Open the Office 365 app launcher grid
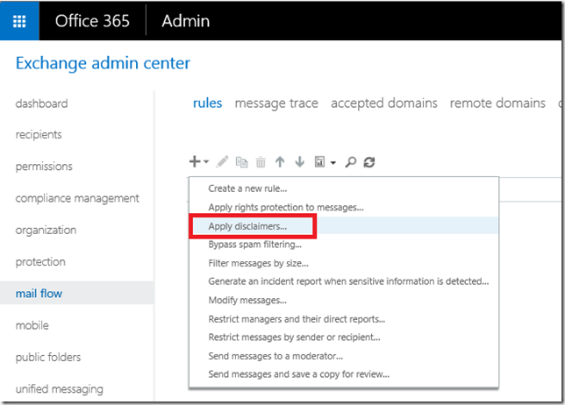 (20, 20)
